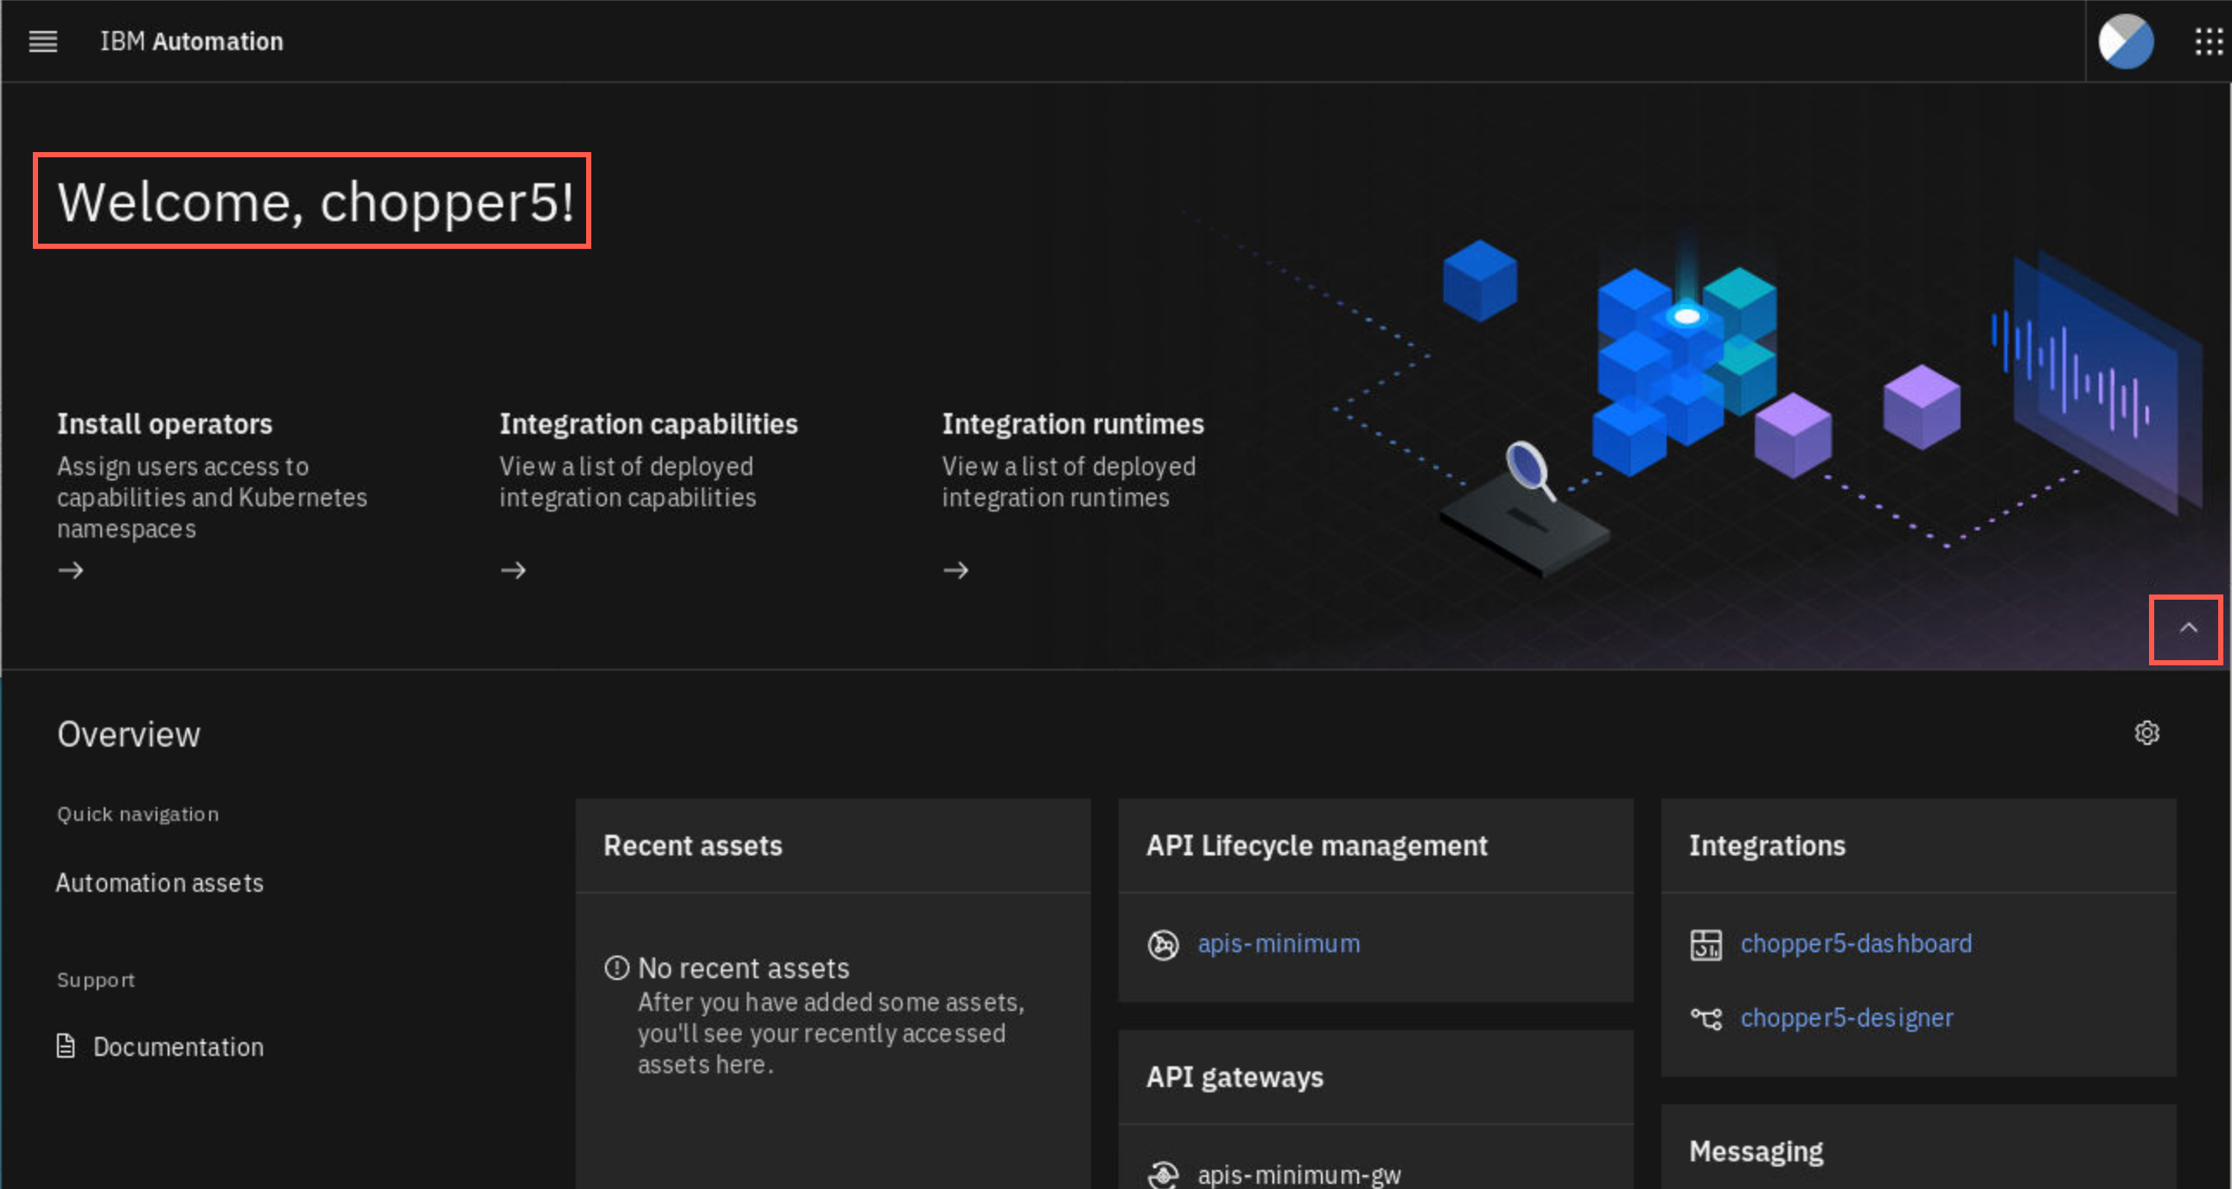The image size is (2232, 1189).
Task: Click the arrow under Integration runtimes
Action: pyautogui.click(x=956, y=569)
